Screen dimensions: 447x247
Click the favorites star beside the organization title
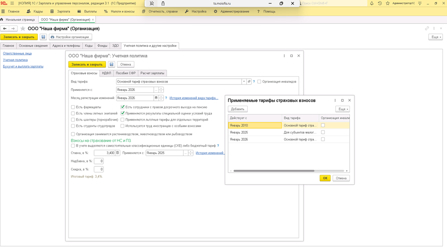[23, 29]
